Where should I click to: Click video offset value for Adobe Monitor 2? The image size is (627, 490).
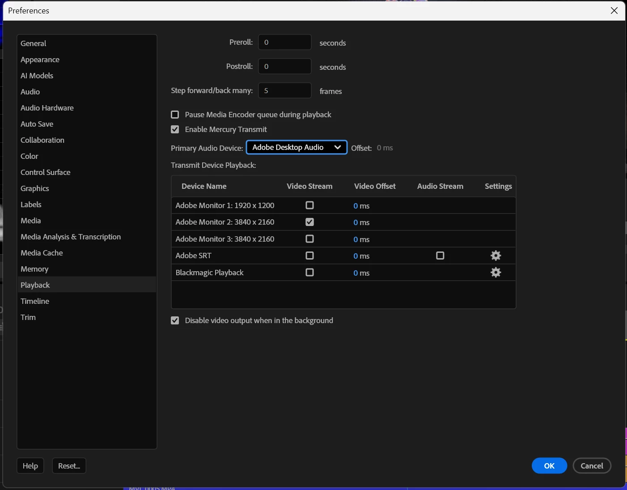pyautogui.click(x=361, y=222)
